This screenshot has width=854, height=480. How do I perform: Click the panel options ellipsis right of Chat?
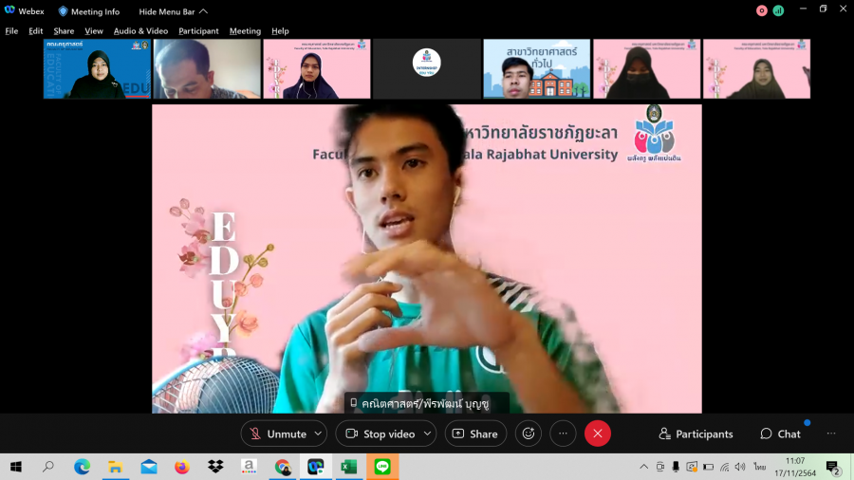[x=831, y=434]
